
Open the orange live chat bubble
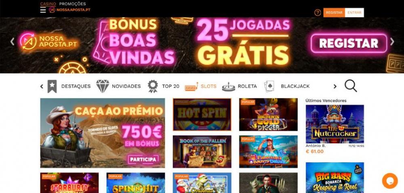click(390, 180)
